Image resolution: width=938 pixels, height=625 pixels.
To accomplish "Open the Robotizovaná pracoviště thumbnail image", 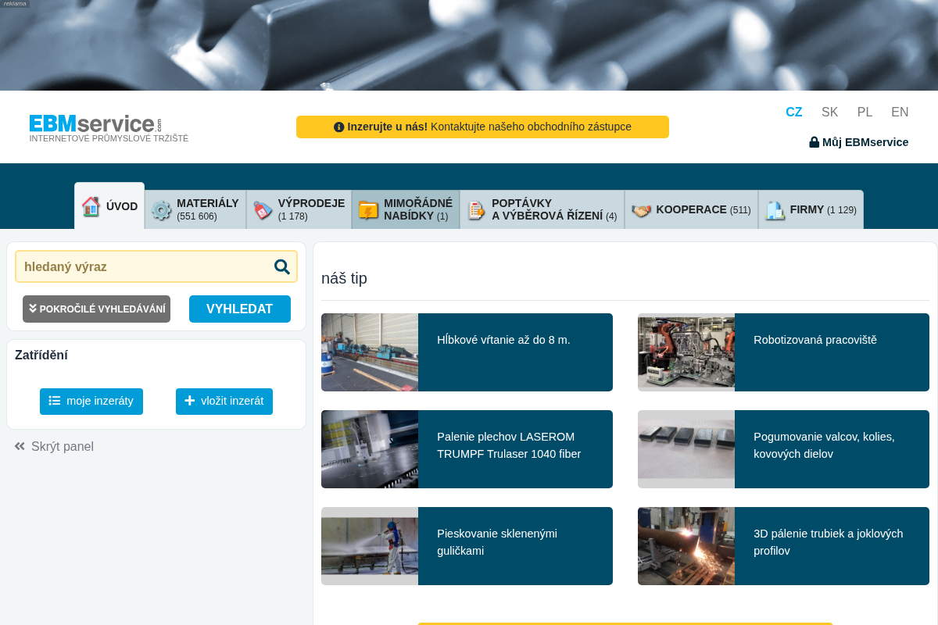I will pyautogui.click(x=686, y=352).
